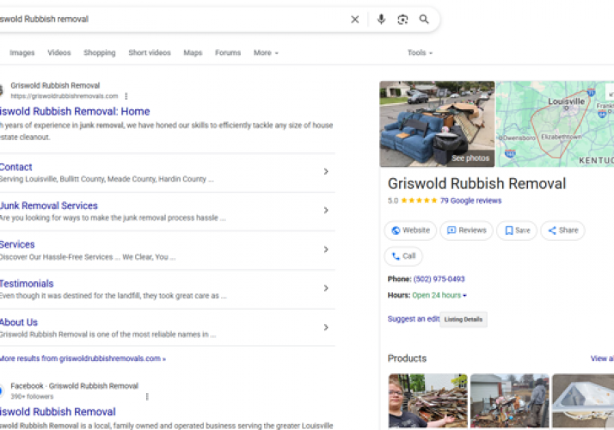Click the Griswold Rubbish Removal panel heading
Viewport: 614px width, 430px height.
476,183
